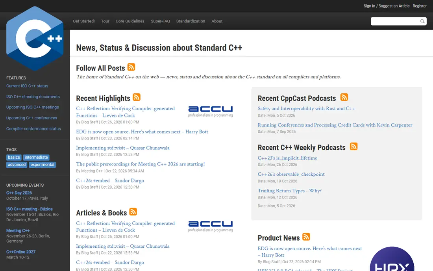Viewport: 433px width, 271px height.
Task: Open EDG open source article in Recent Highlights
Action: click(x=142, y=132)
